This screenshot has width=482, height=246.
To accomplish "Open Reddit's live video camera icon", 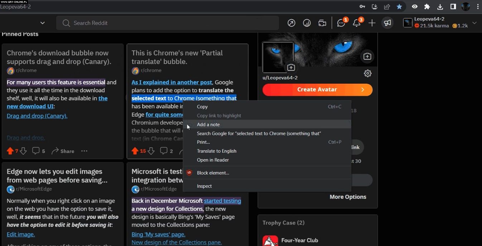I will click(322, 23).
